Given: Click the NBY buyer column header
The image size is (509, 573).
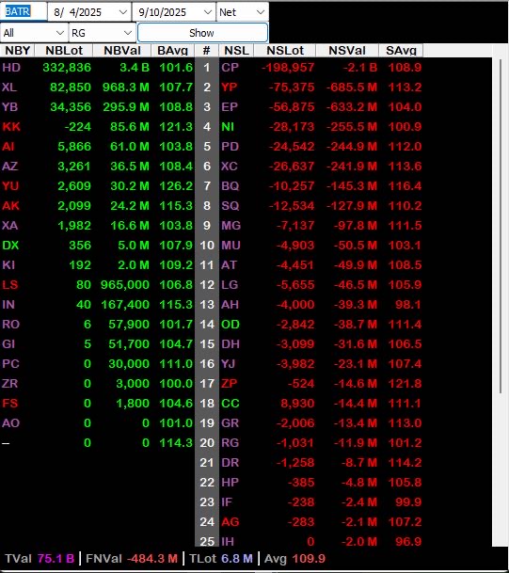Looking at the screenshot, I should click(x=17, y=51).
